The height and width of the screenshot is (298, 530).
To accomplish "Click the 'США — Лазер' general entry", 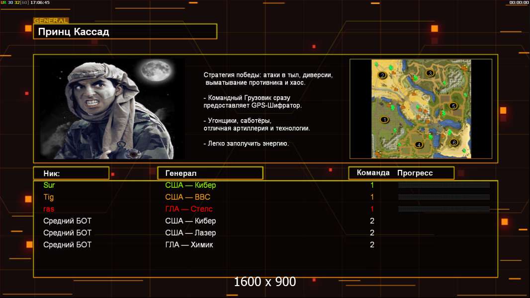I will coord(190,233).
